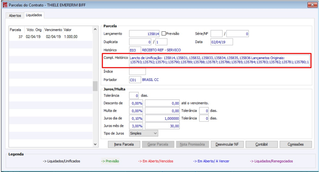Toggle the Previsão checkbox
319x172 pixels.
[x=164, y=33]
